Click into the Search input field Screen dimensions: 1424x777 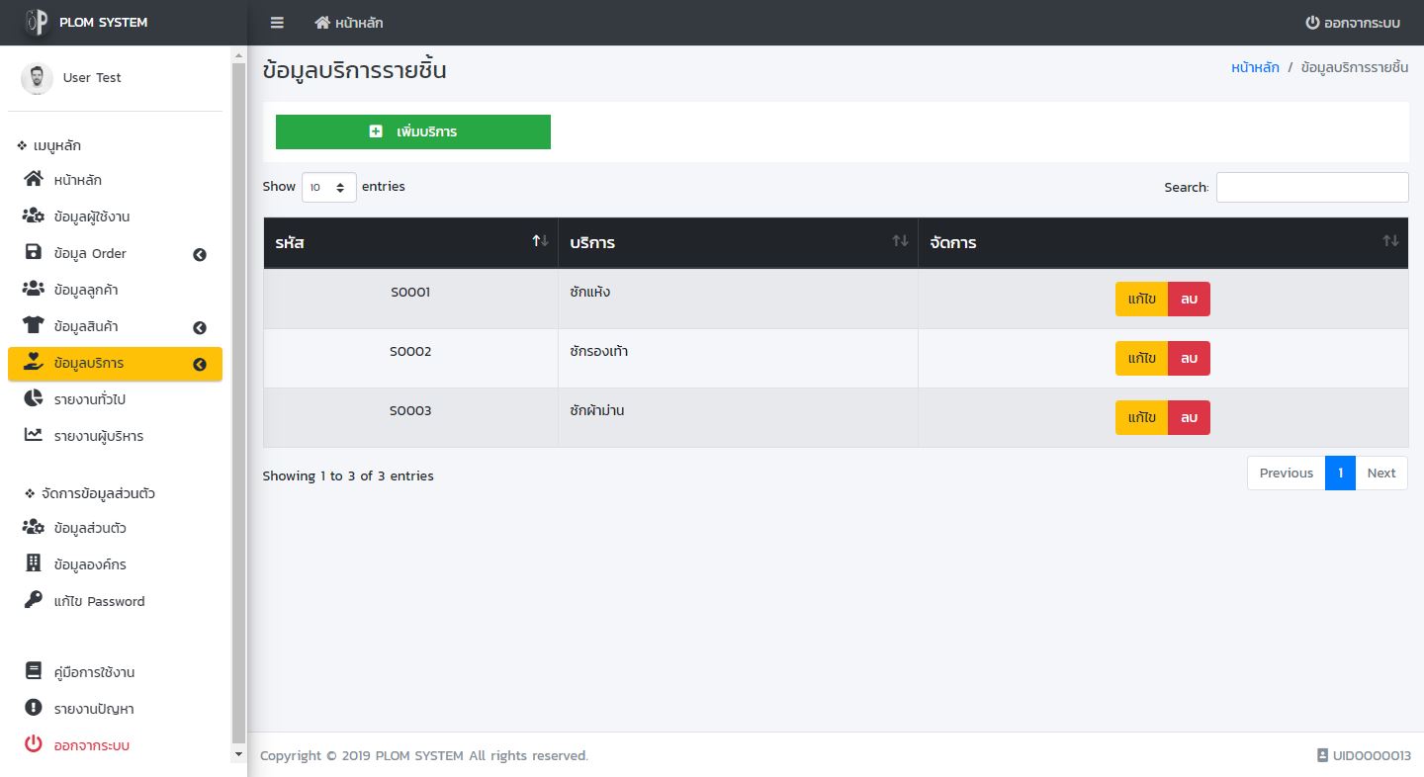1311,187
